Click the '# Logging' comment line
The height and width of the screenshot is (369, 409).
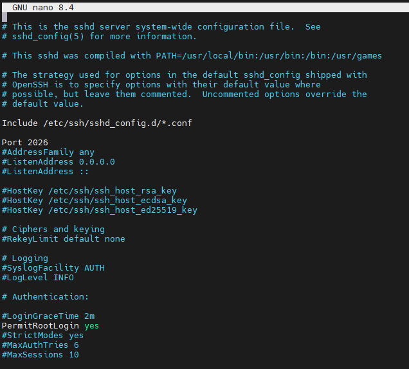pyautogui.click(x=25, y=258)
